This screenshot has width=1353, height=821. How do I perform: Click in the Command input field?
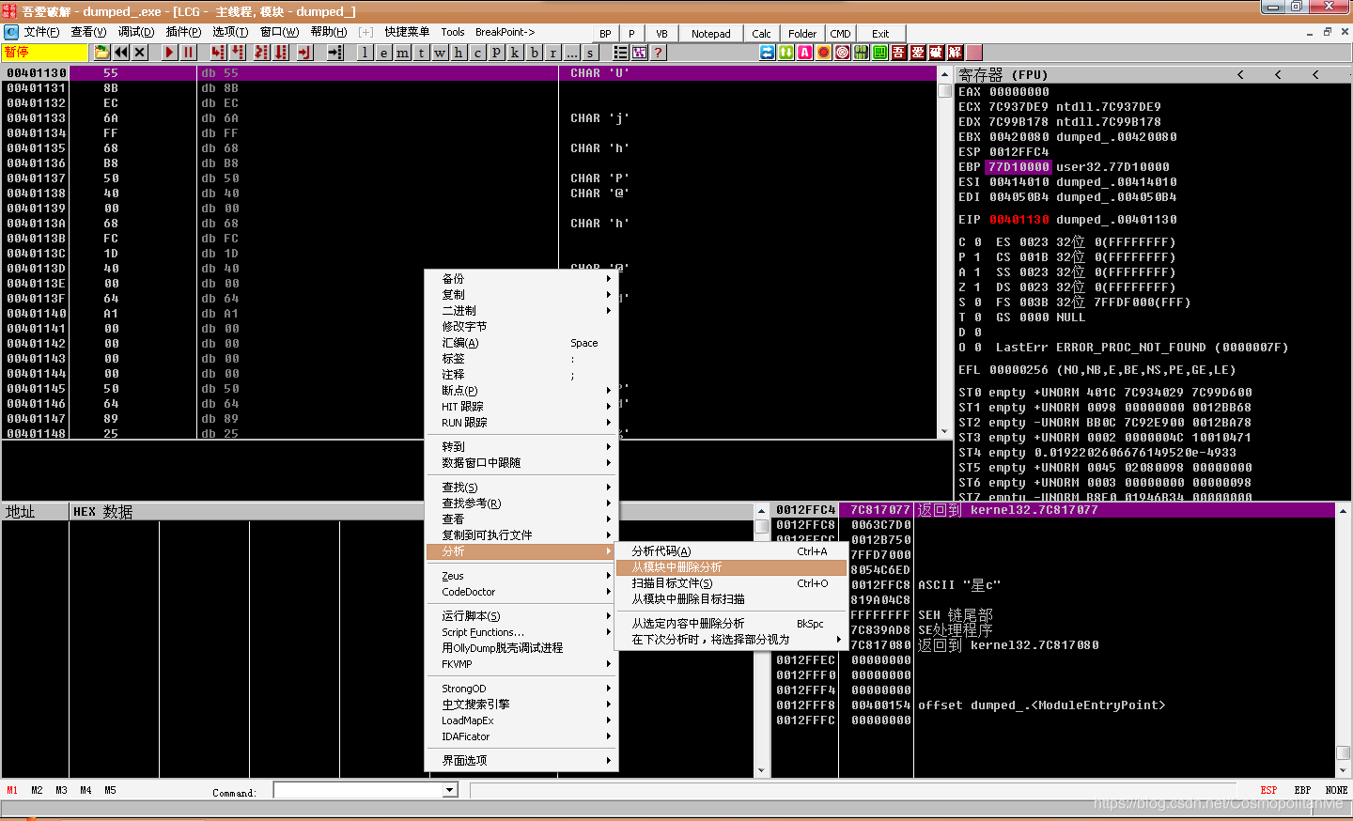click(x=358, y=790)
